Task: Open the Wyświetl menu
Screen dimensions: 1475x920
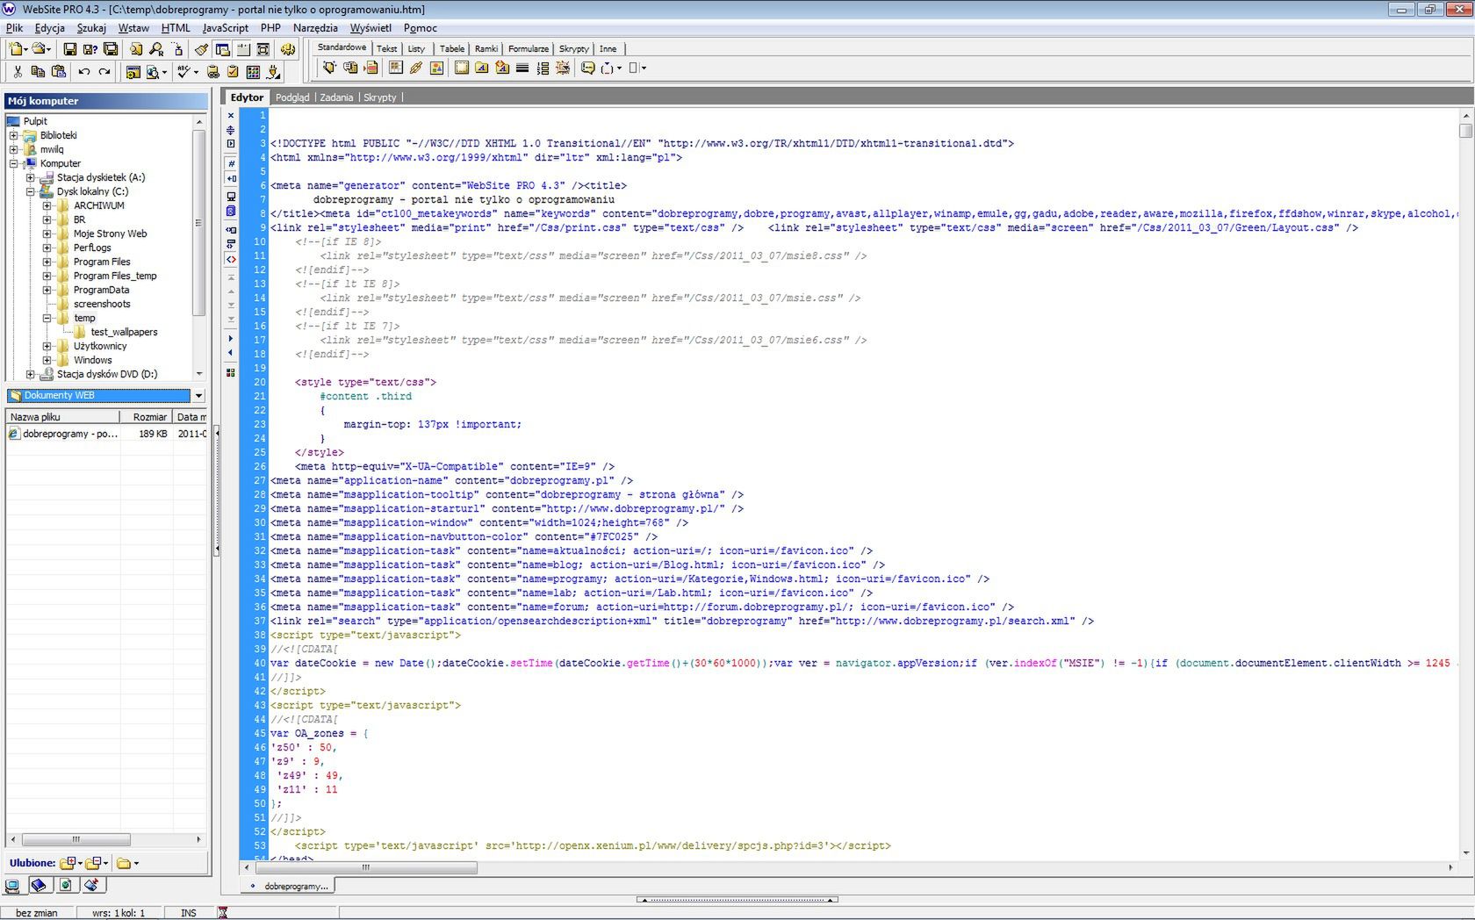Action: pos(371,28)
